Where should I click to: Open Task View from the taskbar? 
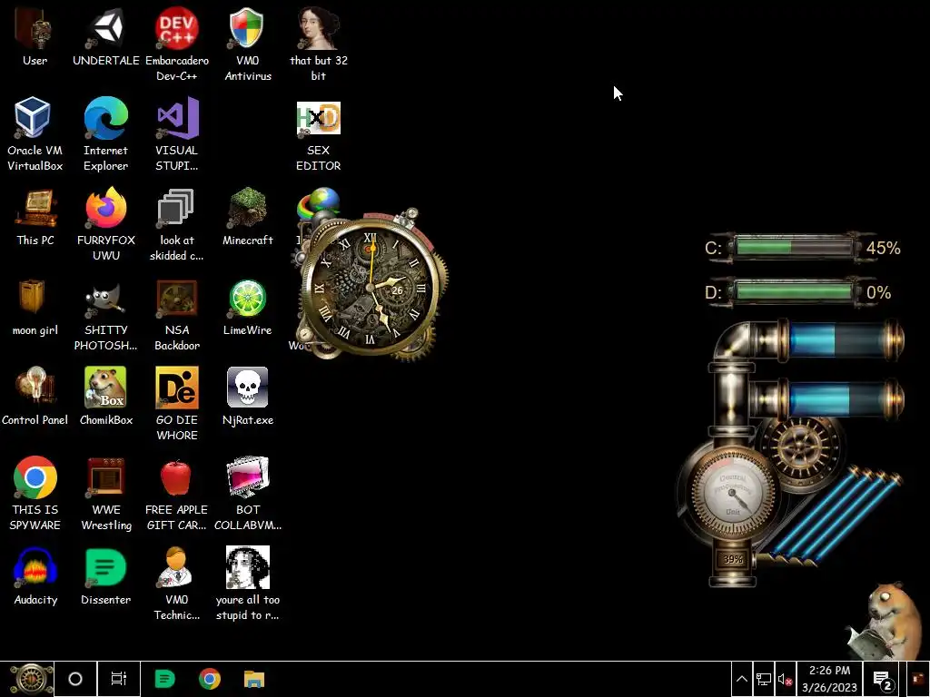click(x=119, y=679)
